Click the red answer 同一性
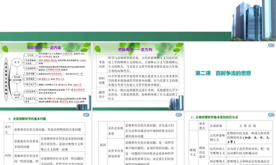Image resolution: width=276 pixels, height=165 pixels. 79,74
